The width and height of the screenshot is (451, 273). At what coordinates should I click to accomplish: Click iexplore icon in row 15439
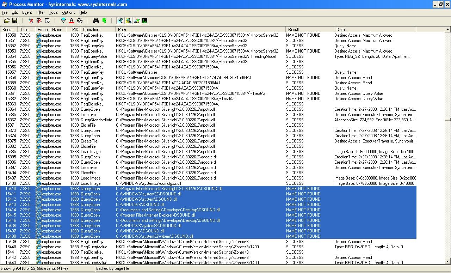coord(39,242)
